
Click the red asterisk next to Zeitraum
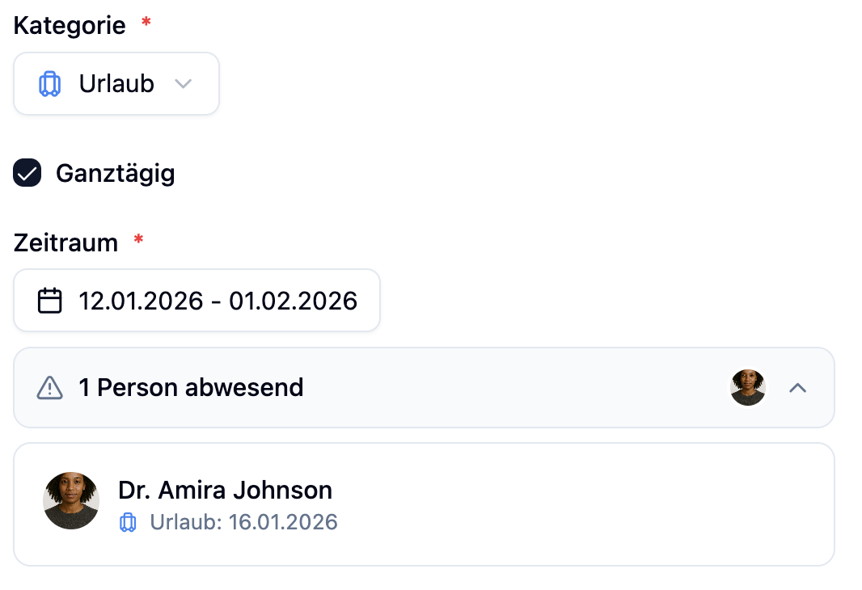pyautogui.click(x=138, y=241)
